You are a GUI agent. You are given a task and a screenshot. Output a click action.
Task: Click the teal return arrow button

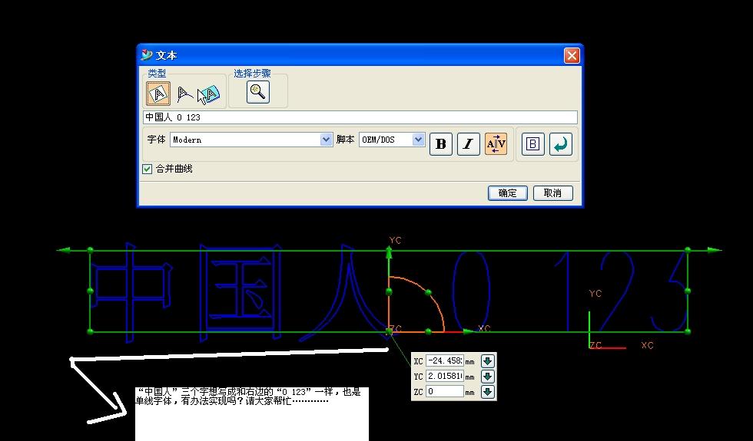(x=560, y=144)
